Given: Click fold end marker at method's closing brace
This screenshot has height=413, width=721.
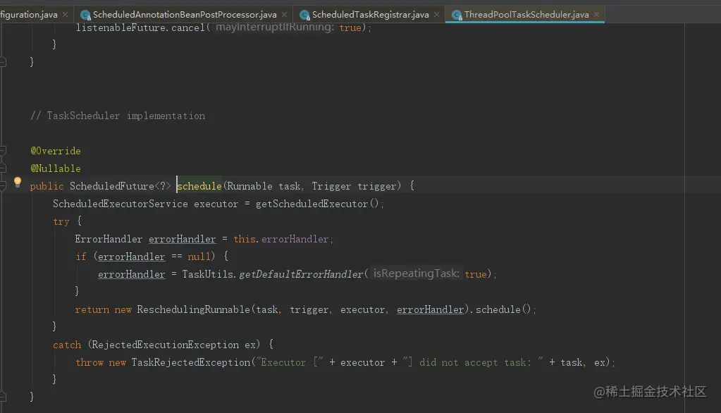Looking at the screenshot, I should click(x=3, y=396).
